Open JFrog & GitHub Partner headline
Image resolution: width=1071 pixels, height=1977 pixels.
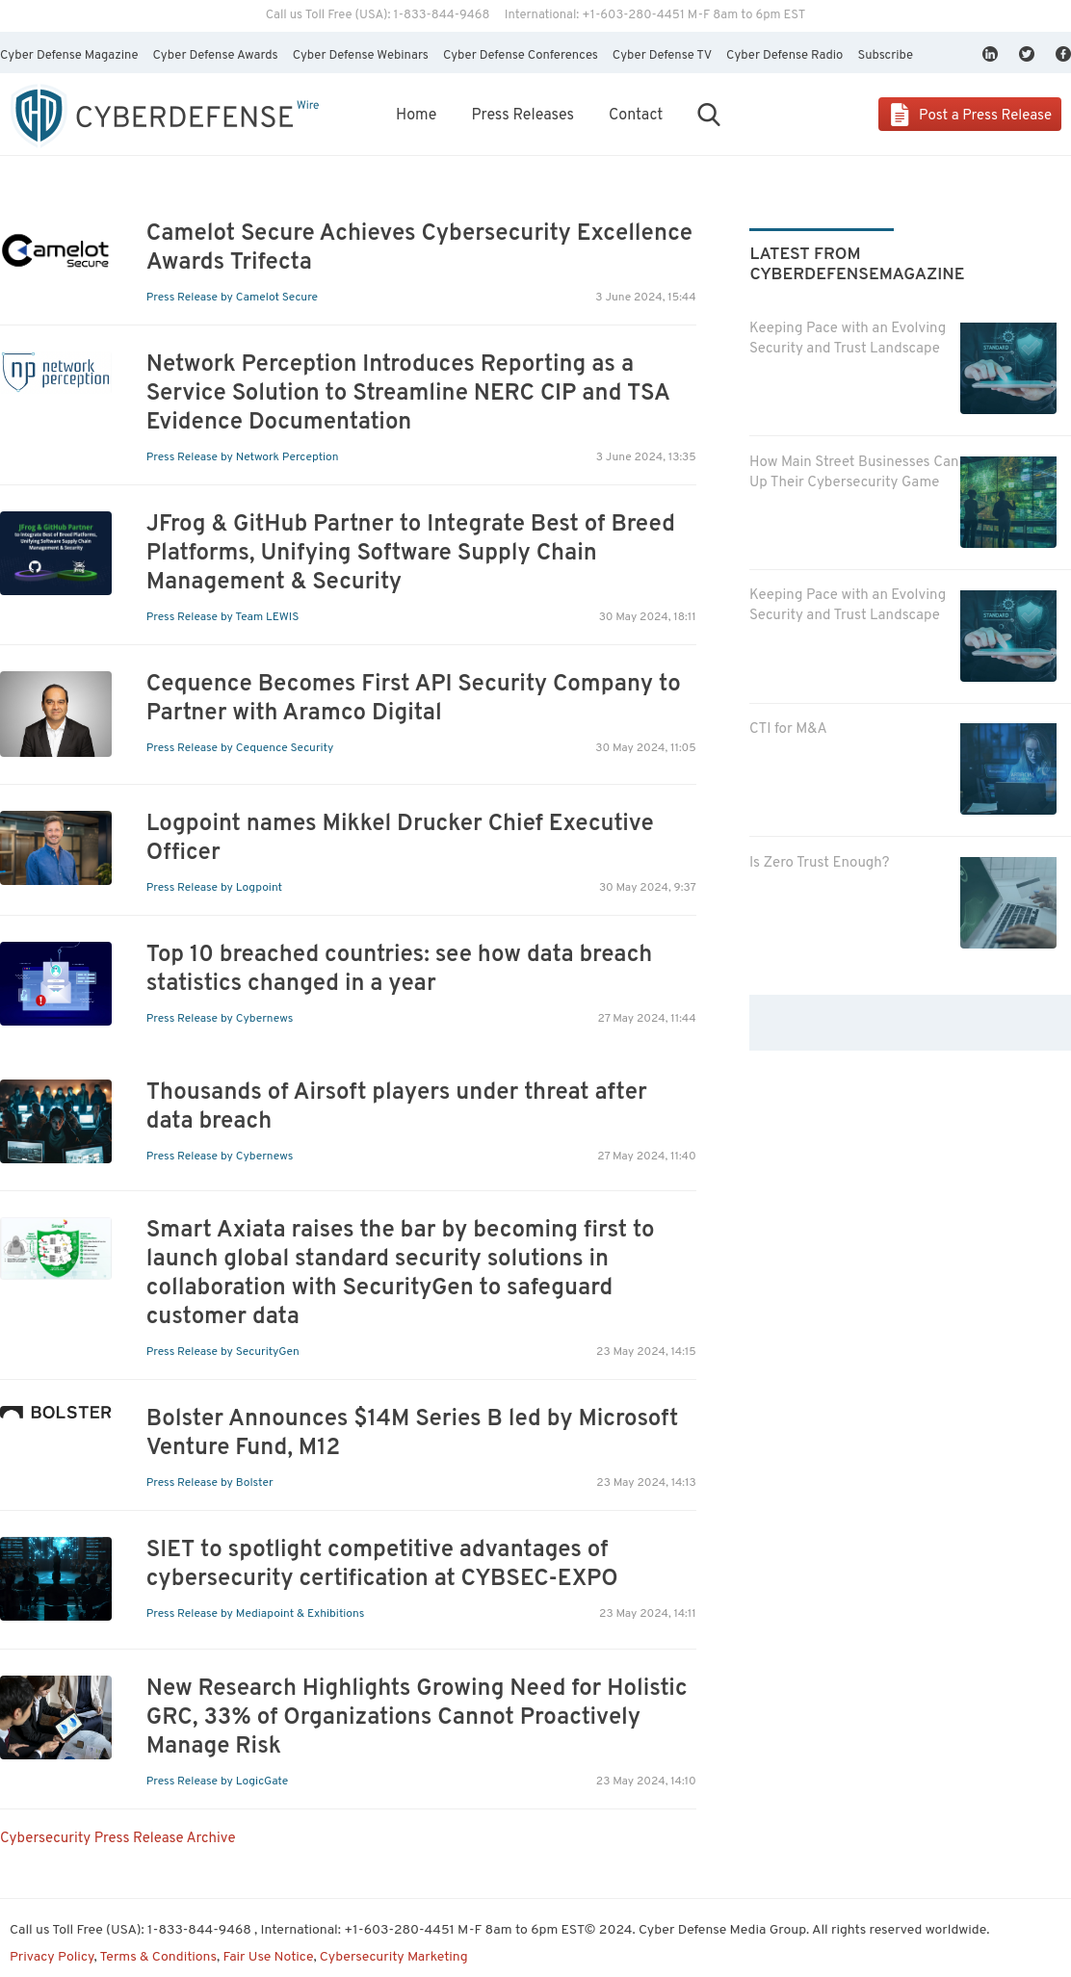tap(410, 552)
